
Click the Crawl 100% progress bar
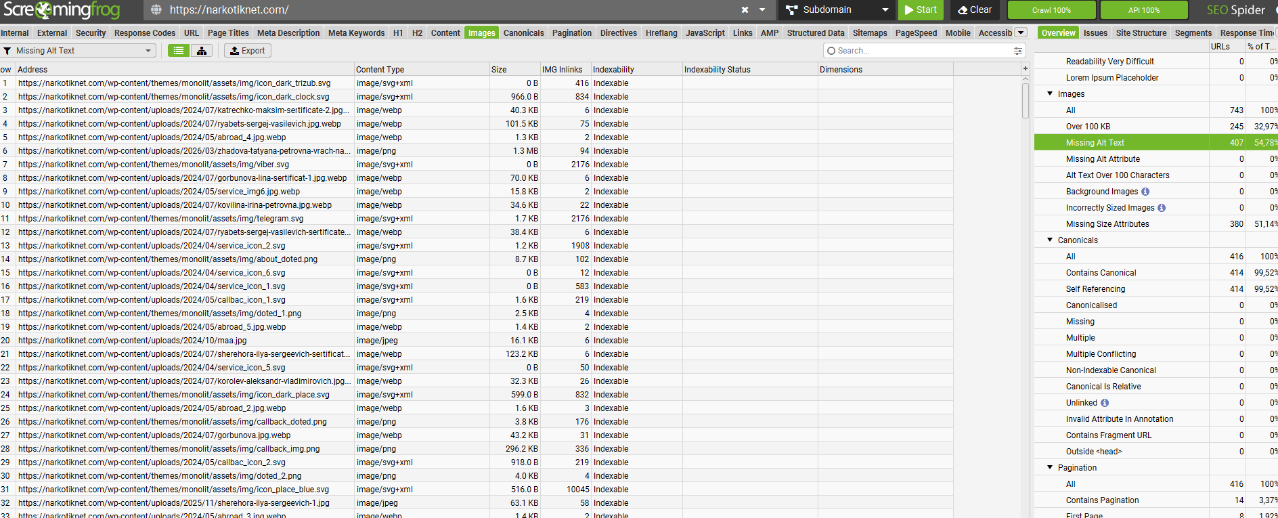pos(1051,10)
